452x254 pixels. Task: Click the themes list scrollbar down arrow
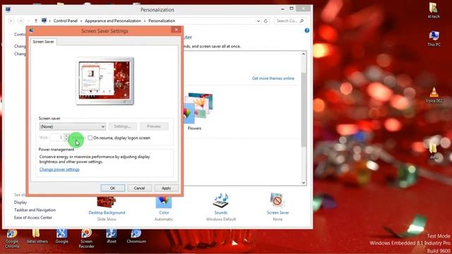point(303,183)
